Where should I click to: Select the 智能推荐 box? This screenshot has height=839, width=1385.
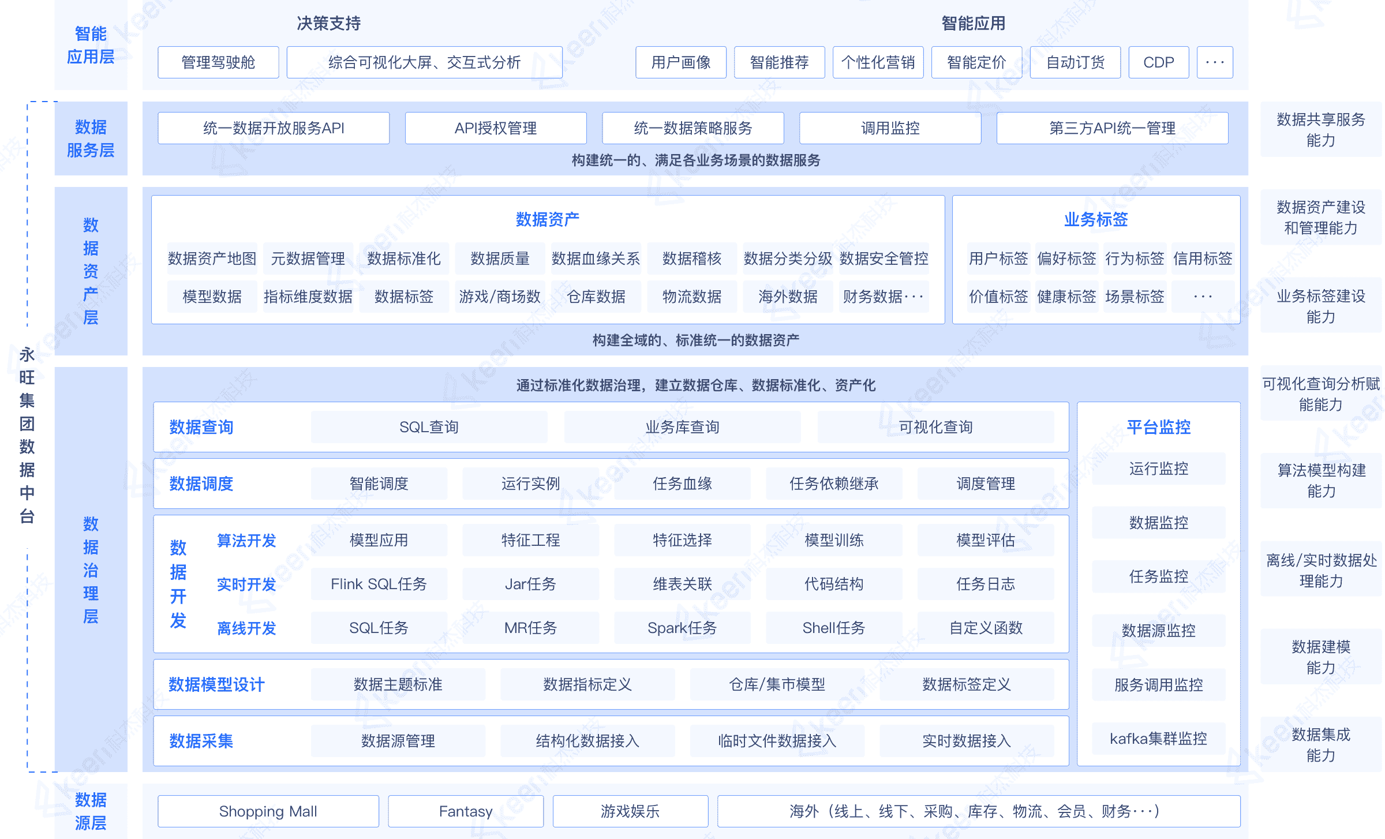tap(780, 62)
